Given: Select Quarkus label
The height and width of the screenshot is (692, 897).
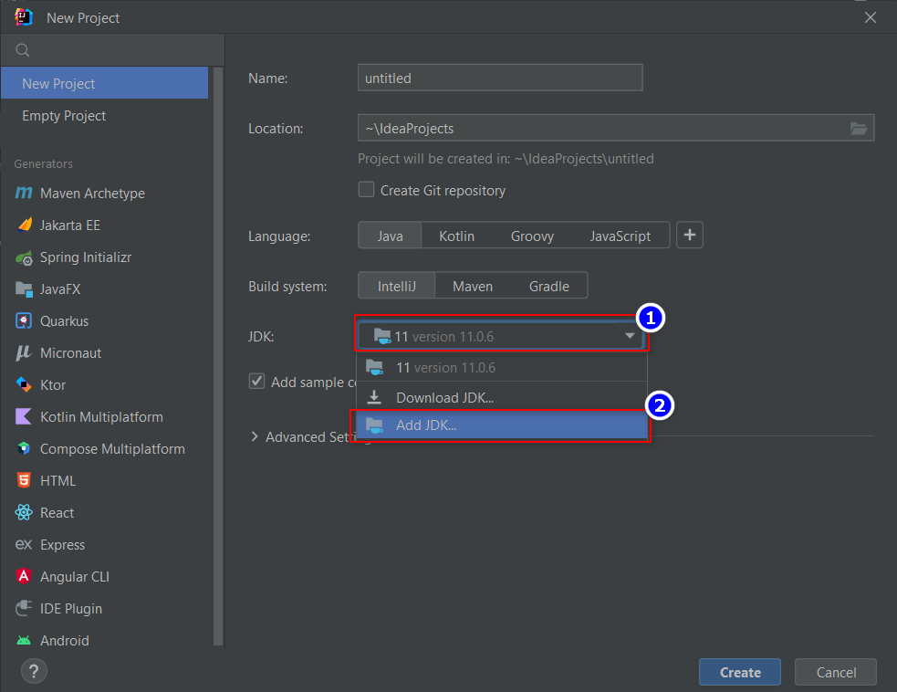Looking at the screenshot, I should tap(64, 321).
